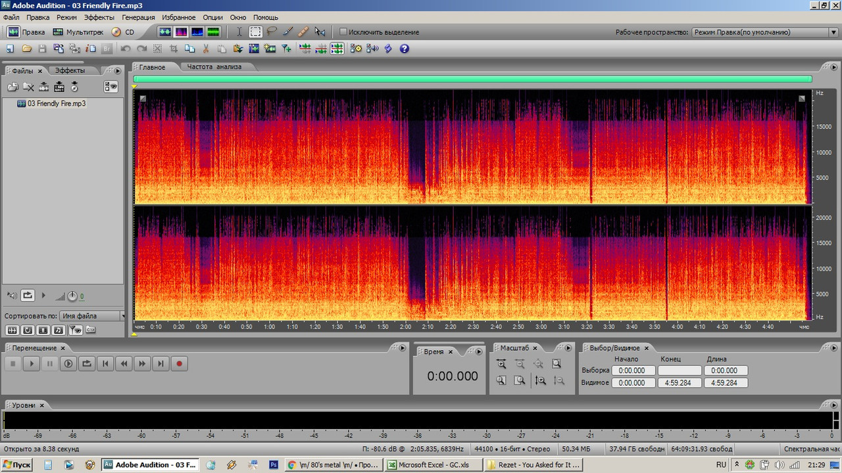Select the Lasso selection tool
842x473 pixels.
point(271,32)
